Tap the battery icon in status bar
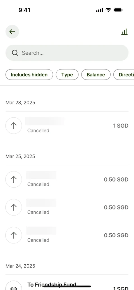This screenshot has height=290, width=134. (x=118, y=10)
